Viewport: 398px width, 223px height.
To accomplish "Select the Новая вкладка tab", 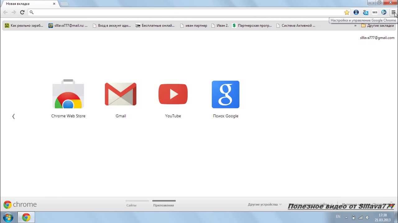I will (29, 4).
